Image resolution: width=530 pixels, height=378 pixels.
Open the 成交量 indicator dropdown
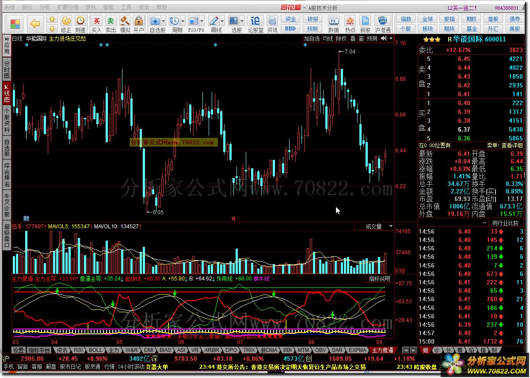[x=391, y=227]
